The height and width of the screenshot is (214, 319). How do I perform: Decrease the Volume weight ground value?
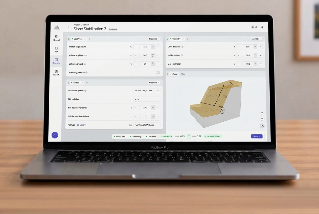coord(136,55)
